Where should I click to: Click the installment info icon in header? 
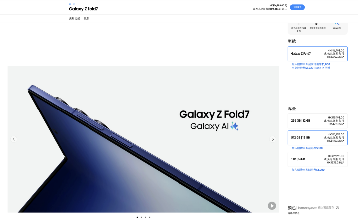point(286,9)
